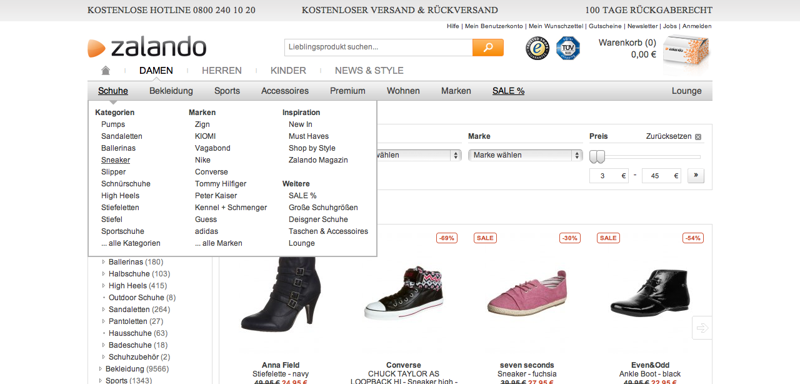This screenshot has width=800, height=384.
Task: Click the orange search magnifier button
Action: pos(487,48)
